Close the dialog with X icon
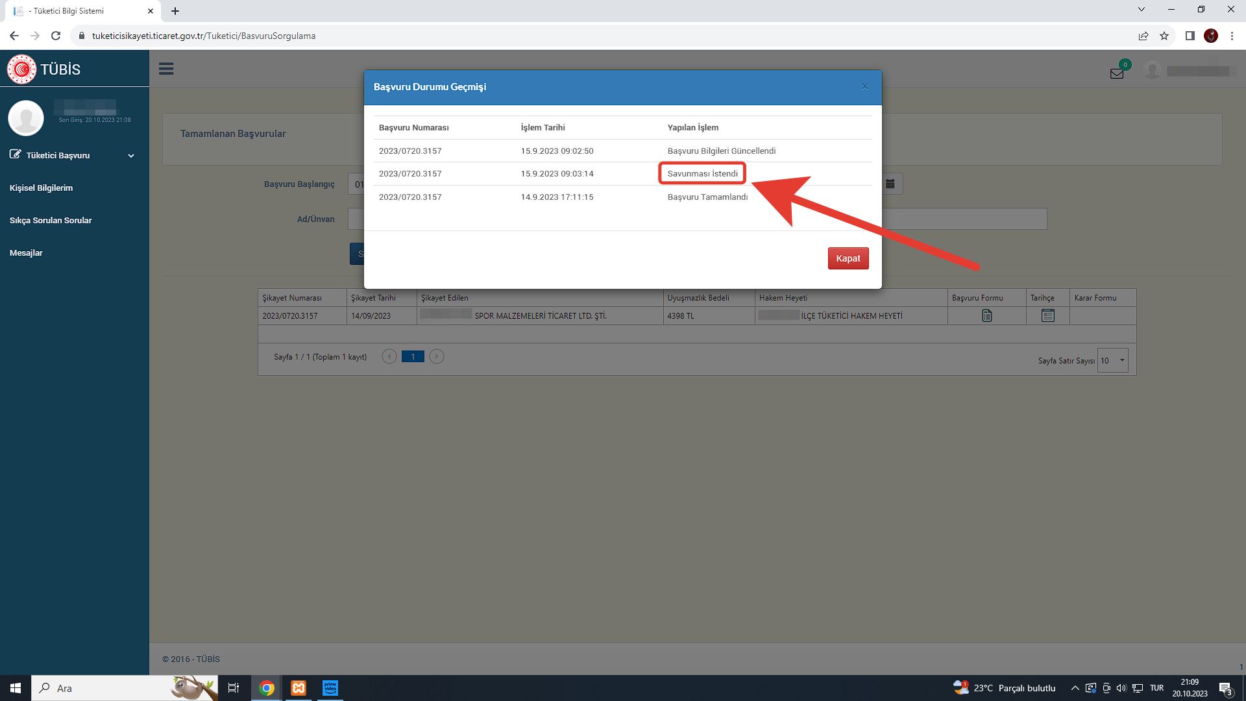The image size is (1246, 701). [864, 87]
